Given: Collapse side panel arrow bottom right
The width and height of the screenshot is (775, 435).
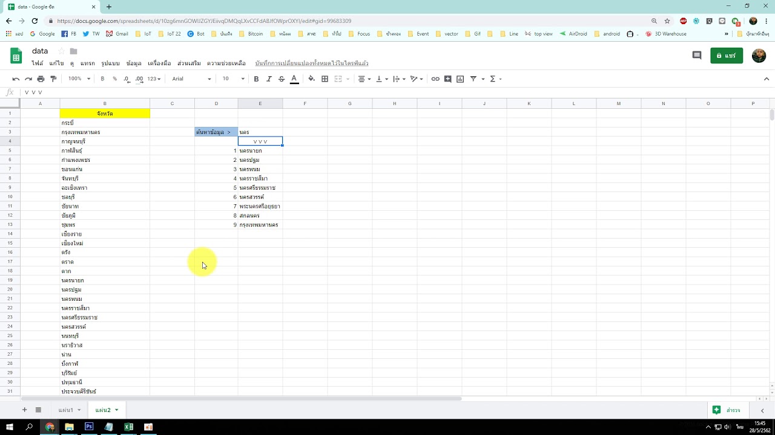Looking at the screenshot, I should click(762, 410).
